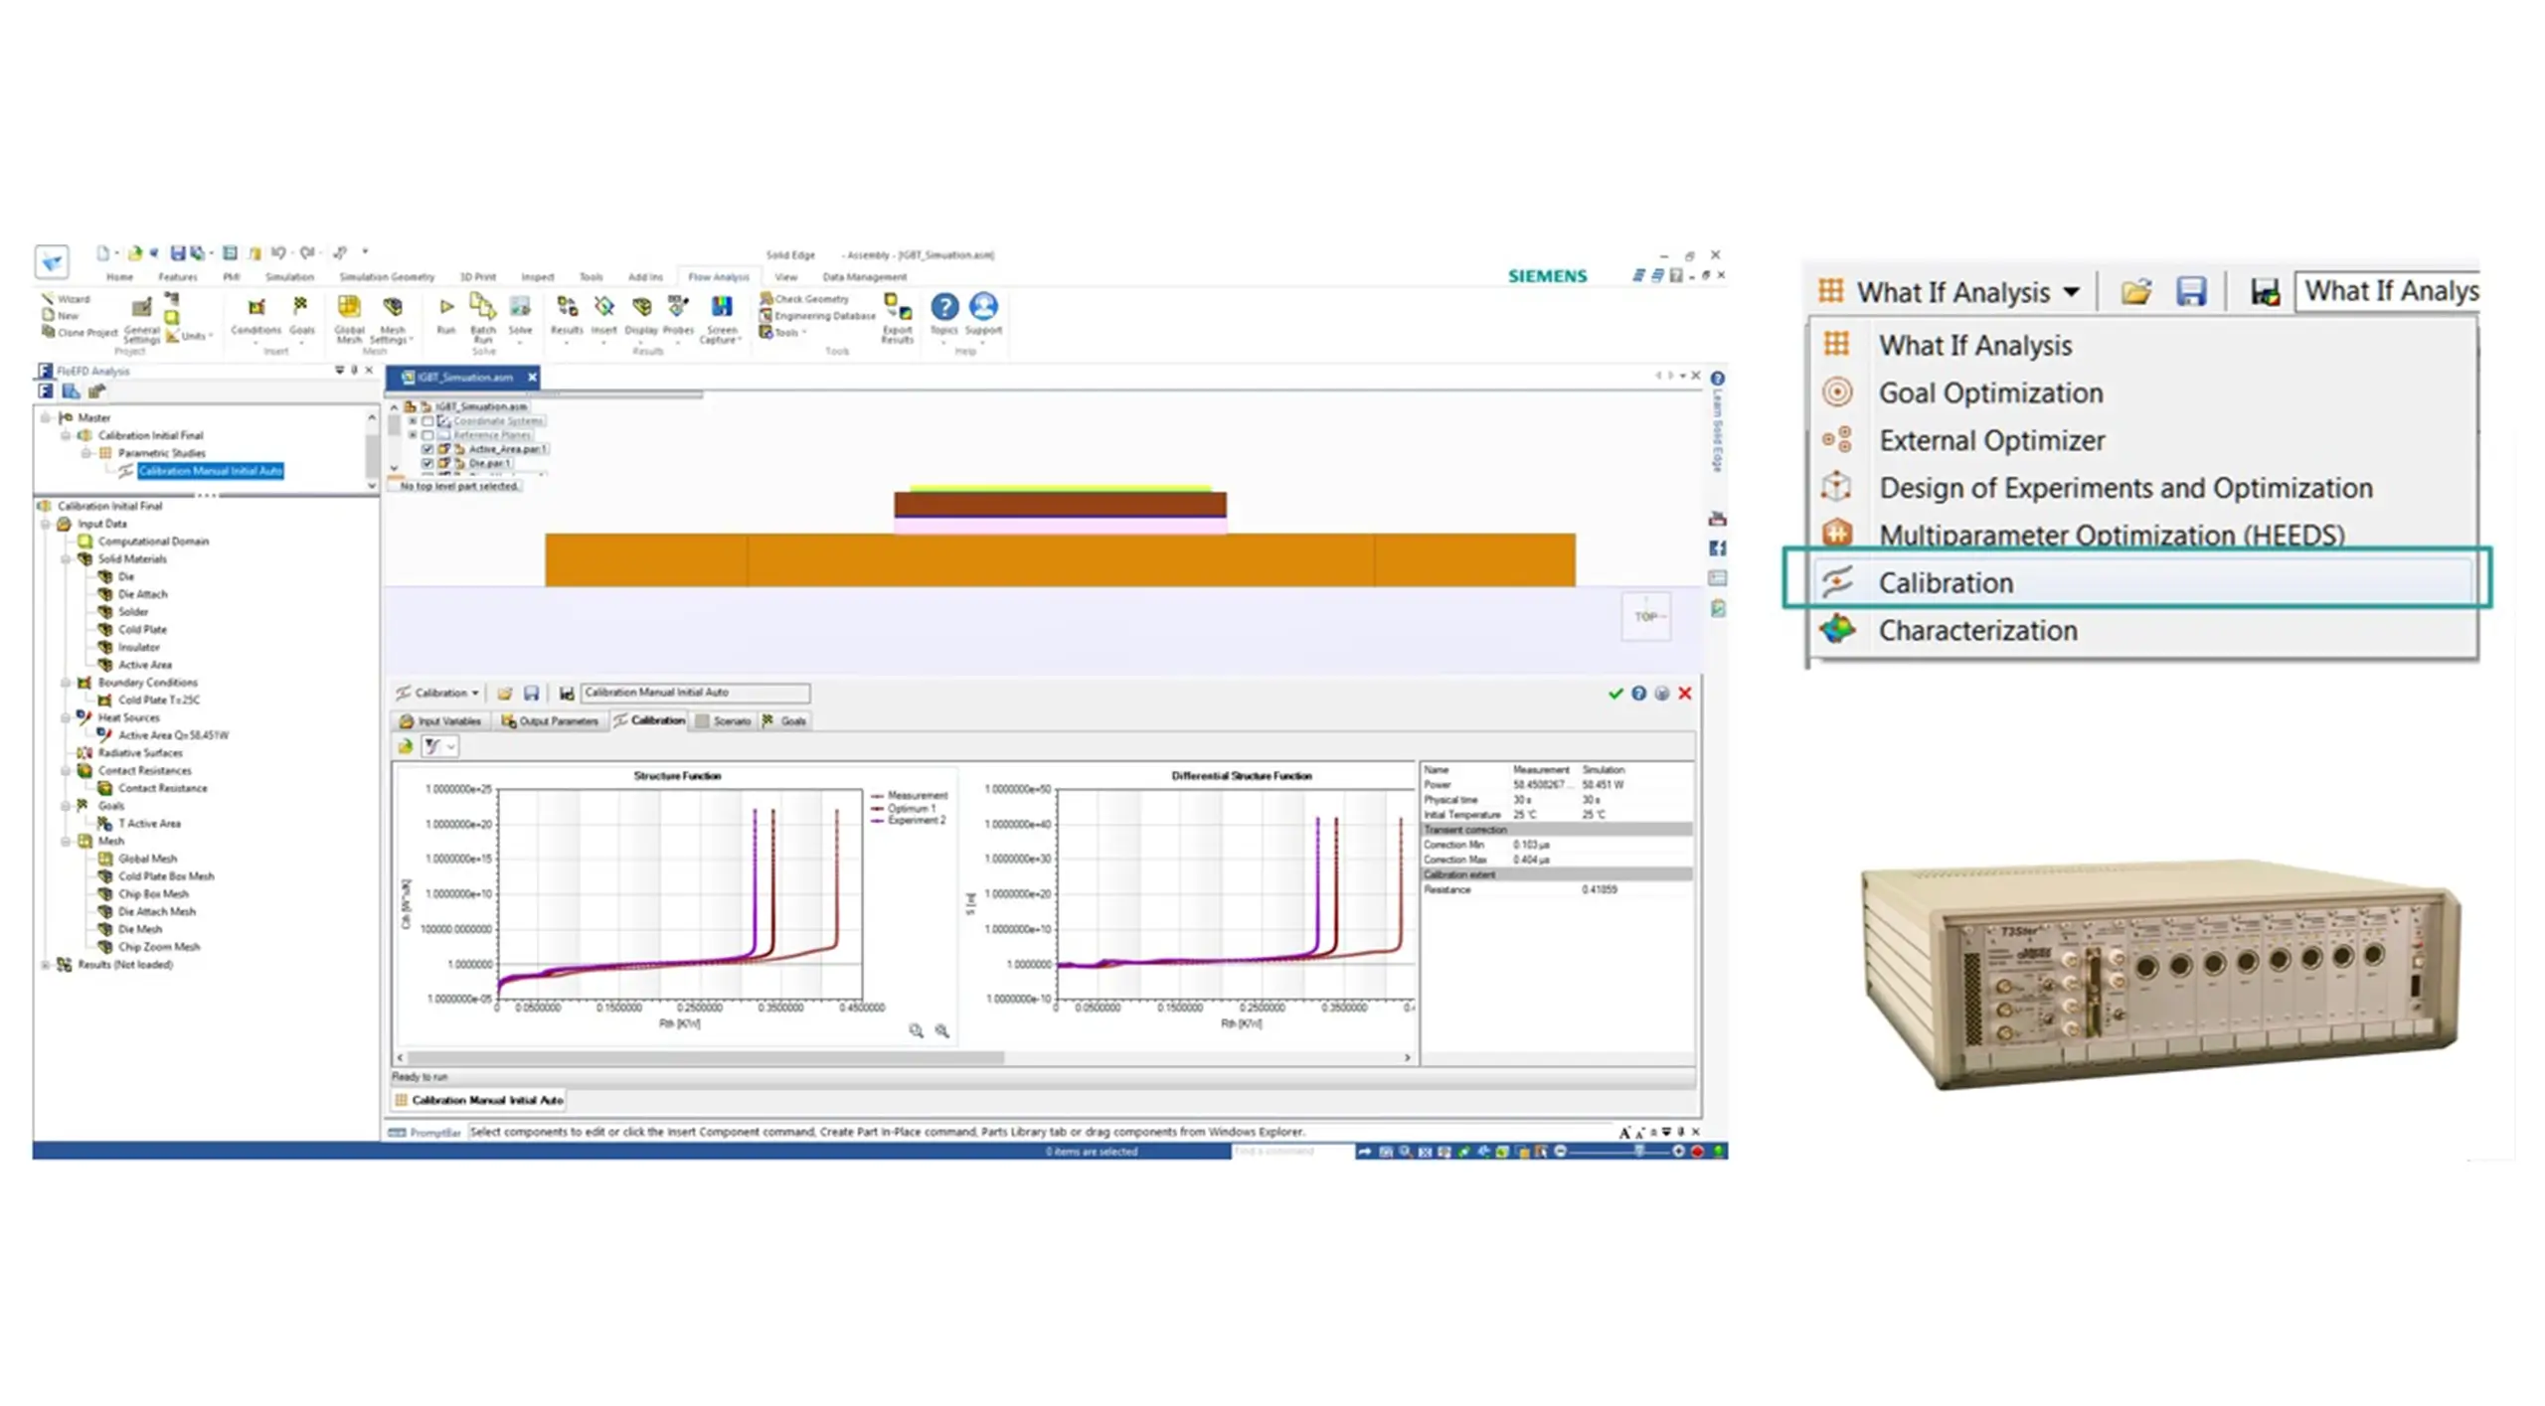Click the import data icon under Input Variables tab
This screenshot has height=1406, width=2545.
405,745
